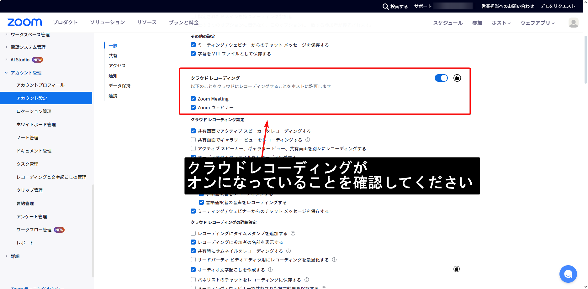Open the ホスト dropdown menu
The height and width of the screenshot is (289, 588).
pyautogui.click(x=501, y=23)
